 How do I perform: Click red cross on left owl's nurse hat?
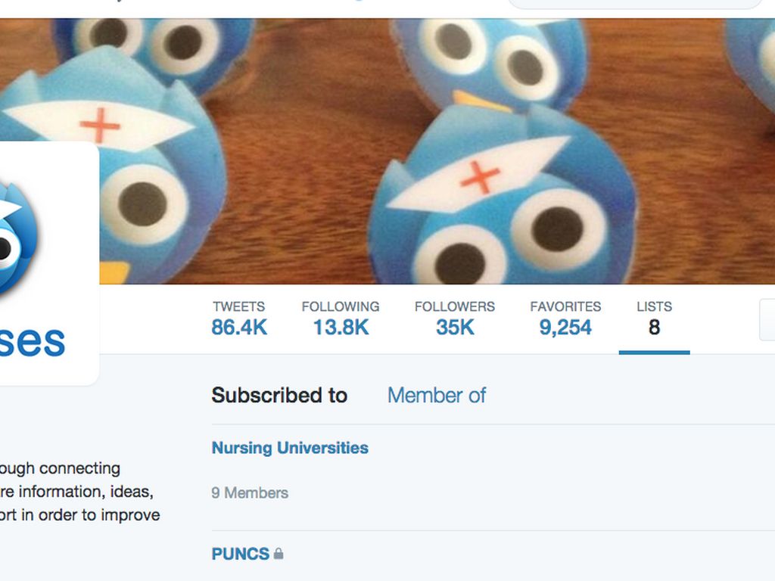[100, 125]
